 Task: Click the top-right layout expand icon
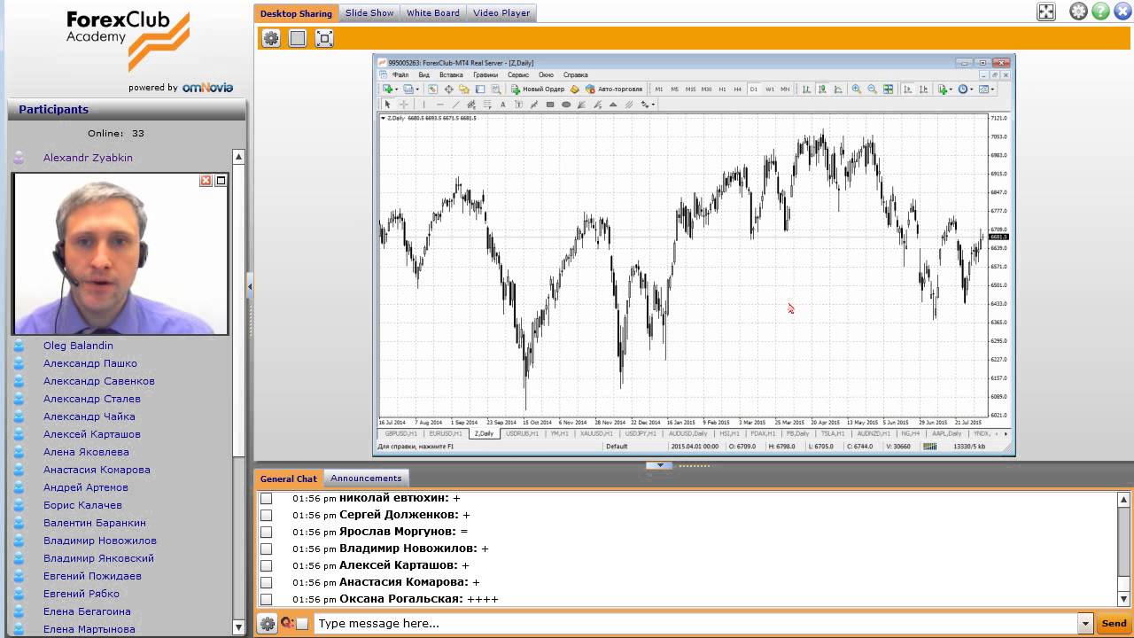tap(1046, 12)
